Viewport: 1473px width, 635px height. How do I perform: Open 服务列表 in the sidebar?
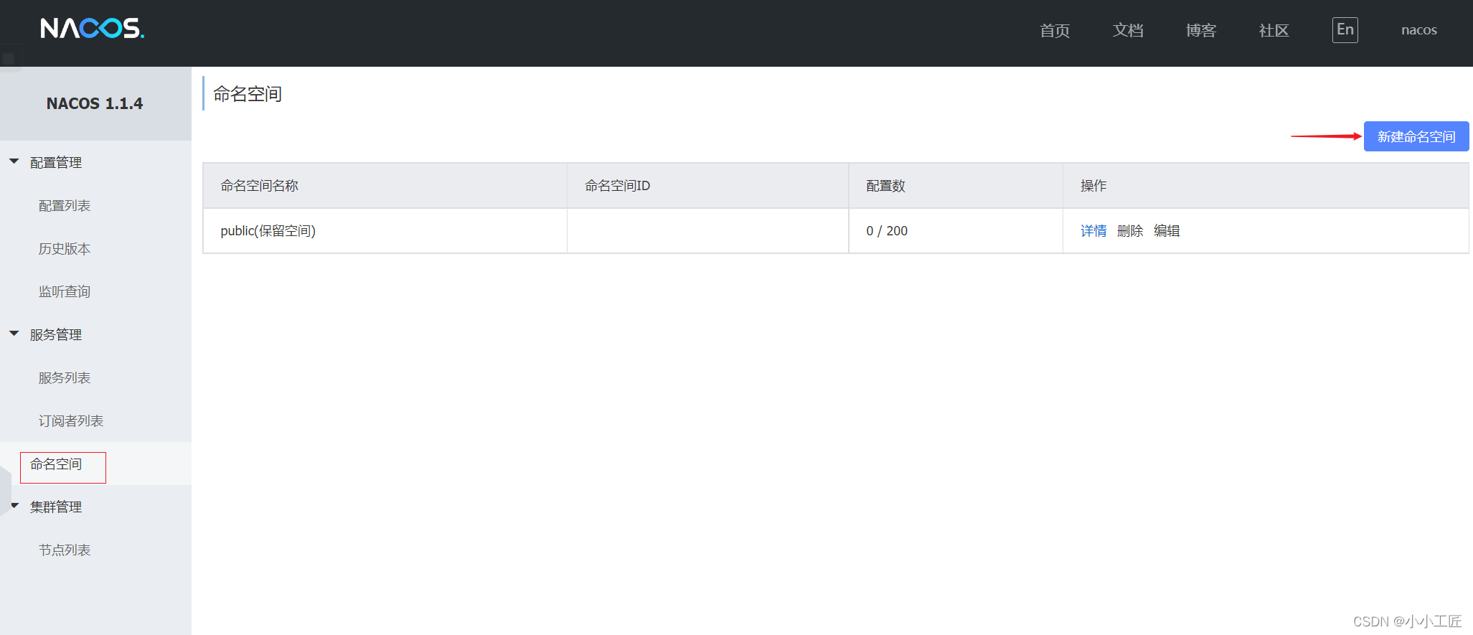[x=65, y=378]
